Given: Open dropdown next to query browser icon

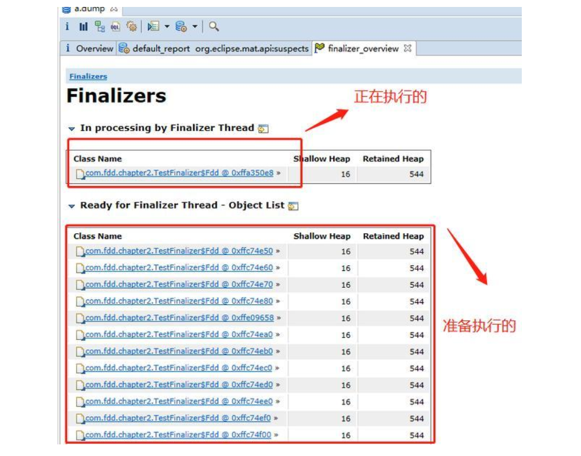Looking at the screenshot, I should [x=195, y=26].
